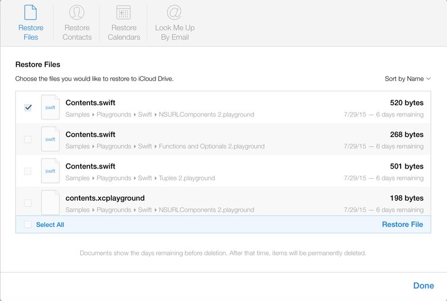Image resolution: width=447 pixels, height=301 pixels.
Task: Open the Restore Calendars calendar icon
Action: [123, 12]
